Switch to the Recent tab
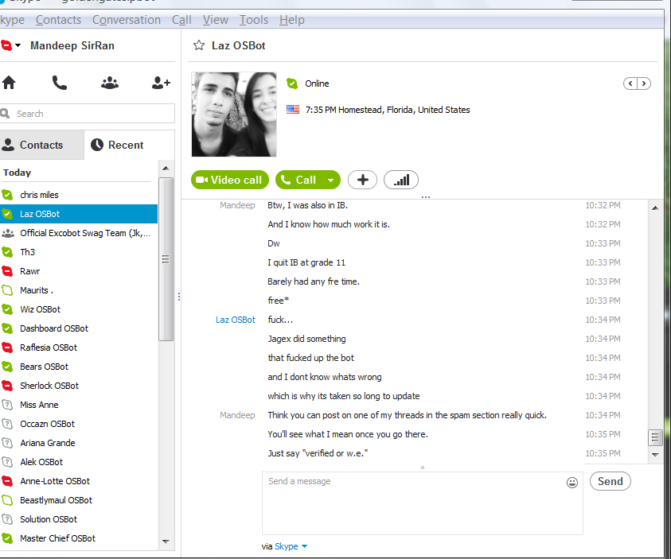 point(129,145)
